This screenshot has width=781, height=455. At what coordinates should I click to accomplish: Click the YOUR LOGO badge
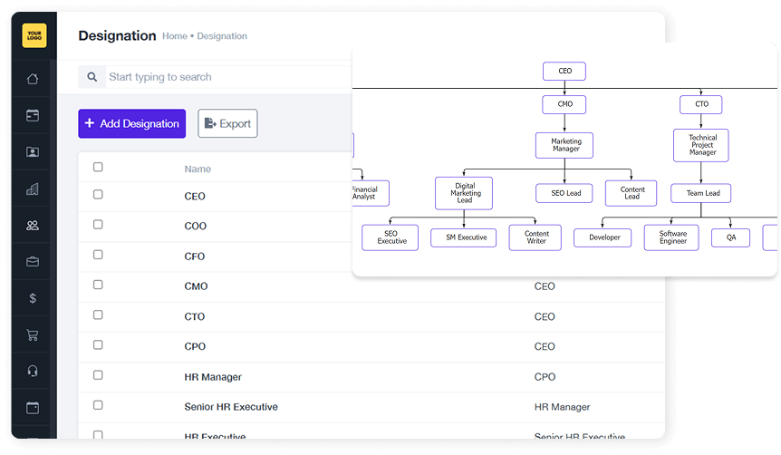pos(34,35)
